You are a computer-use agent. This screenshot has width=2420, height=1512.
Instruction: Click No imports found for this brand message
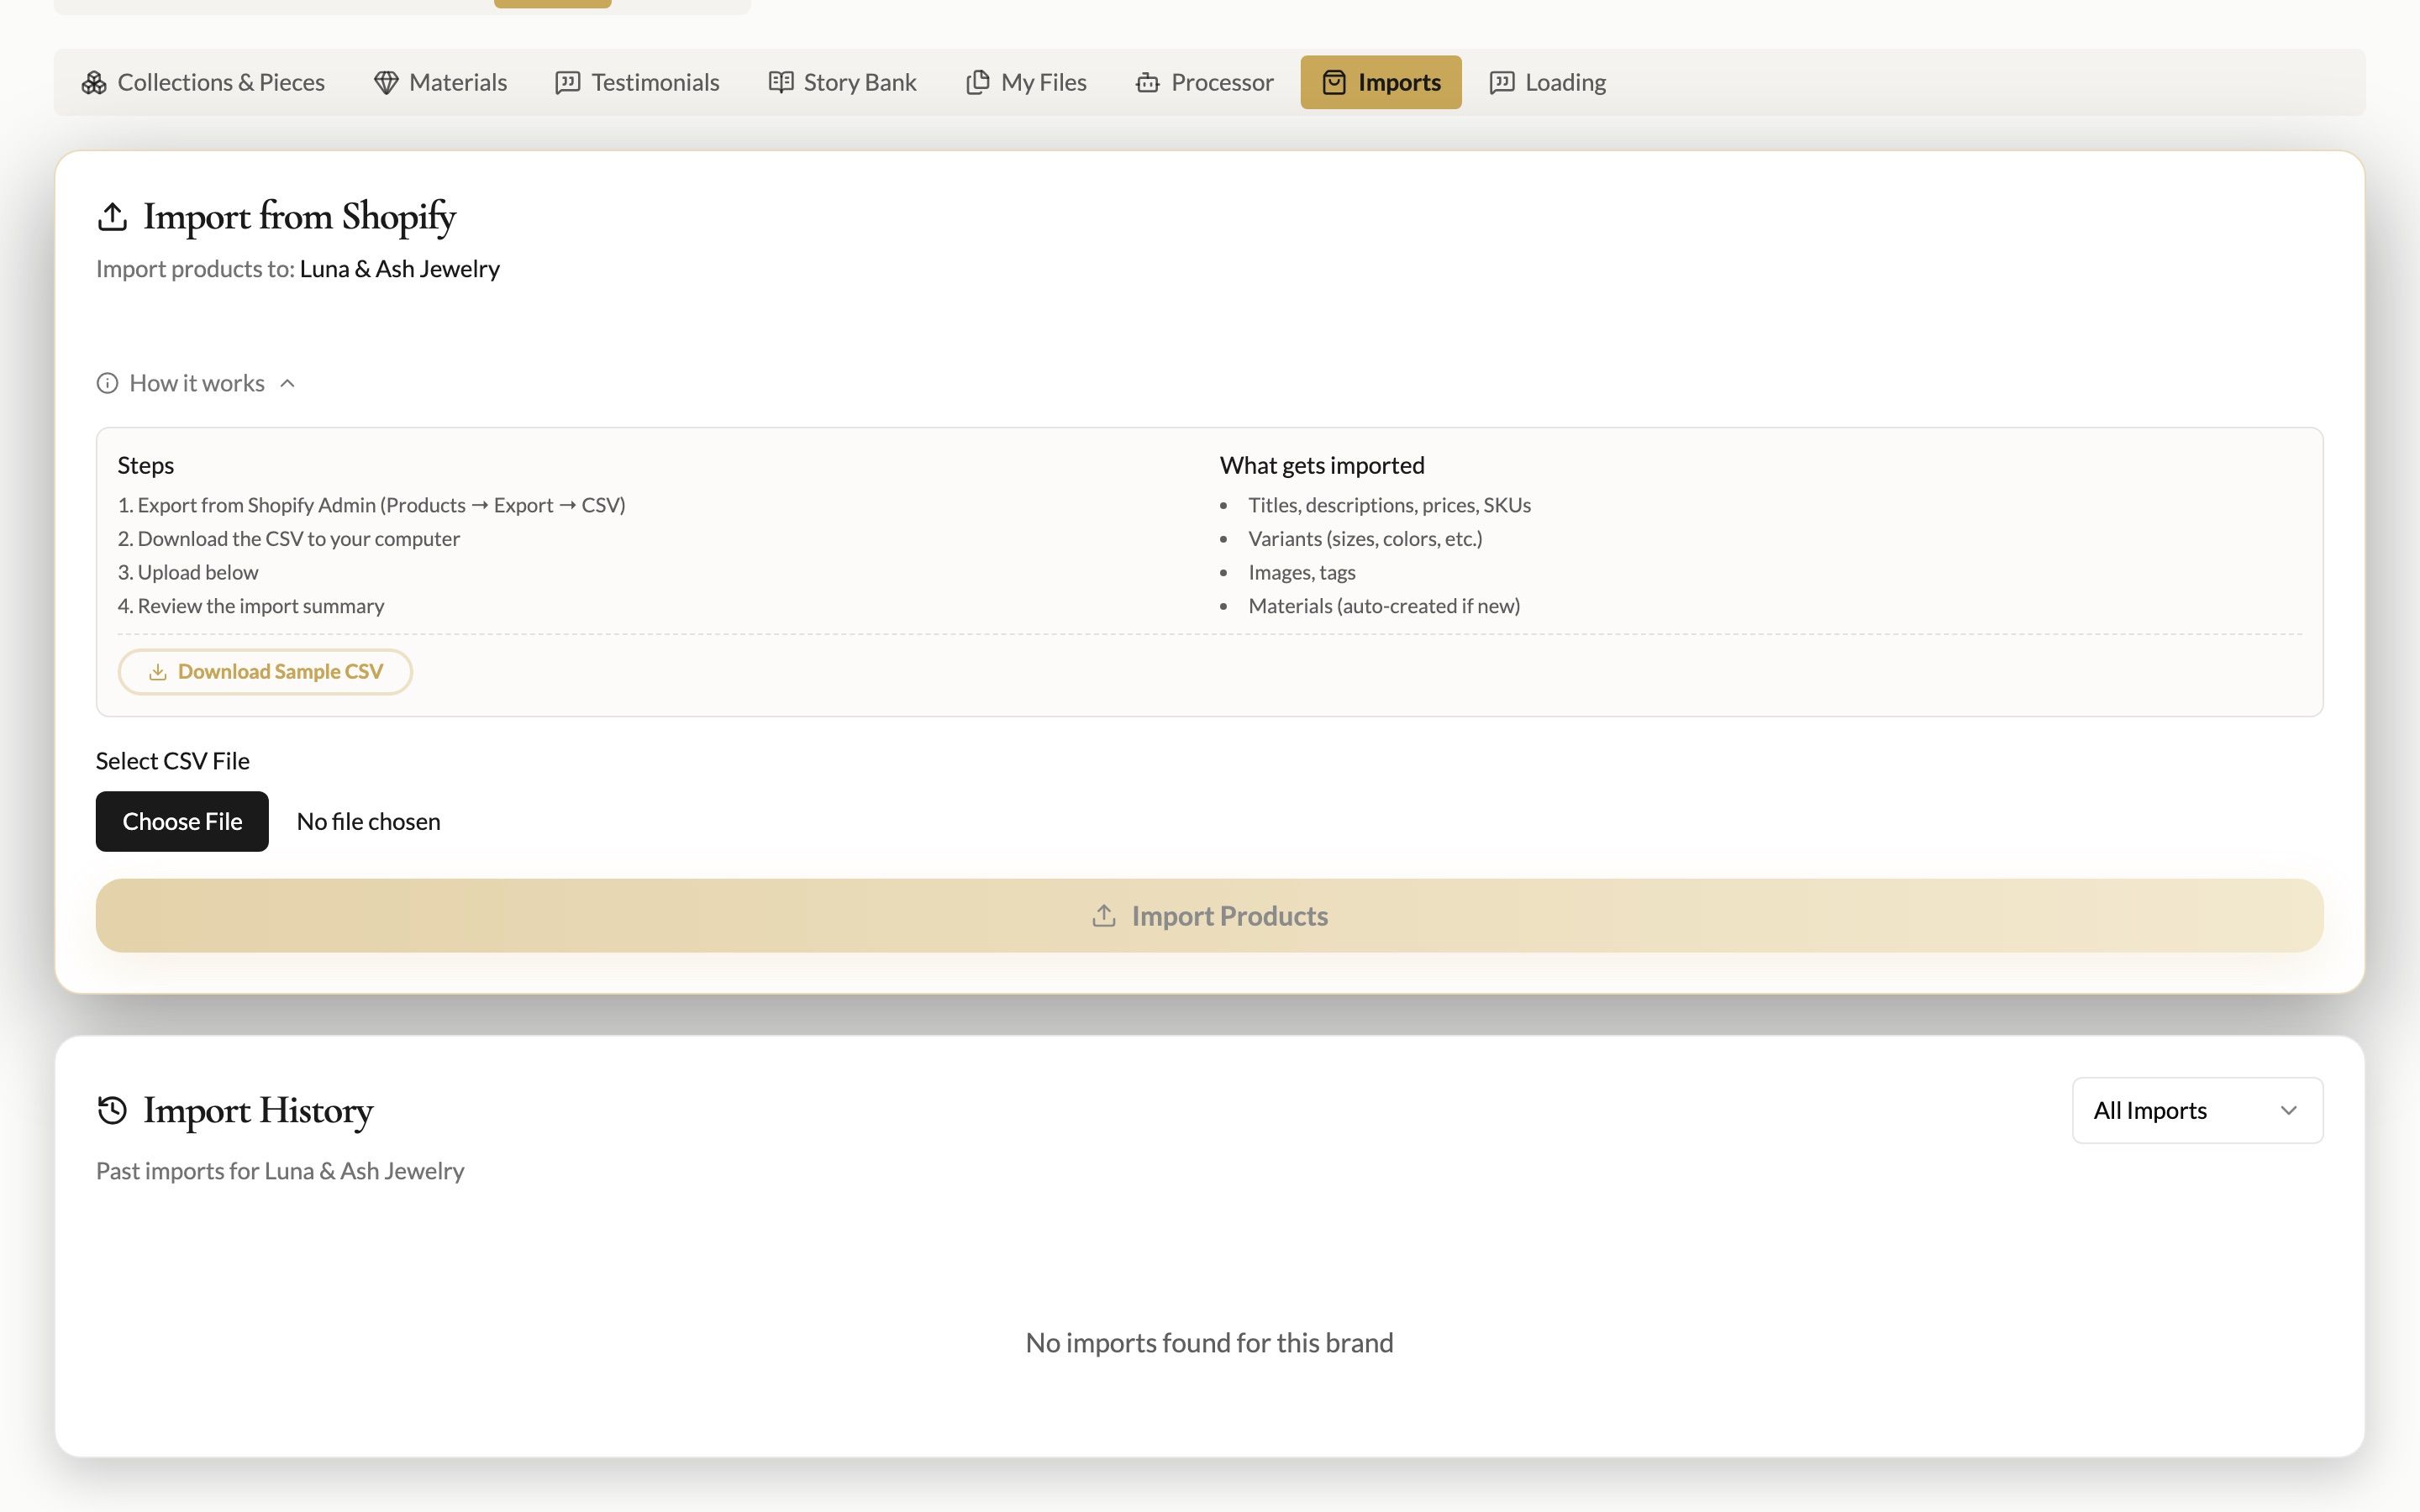[1209, 1342]
